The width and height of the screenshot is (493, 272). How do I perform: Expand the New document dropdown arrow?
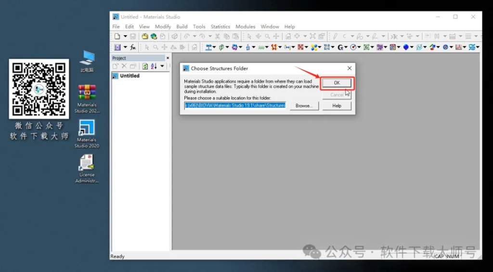[x=125, y=36]
